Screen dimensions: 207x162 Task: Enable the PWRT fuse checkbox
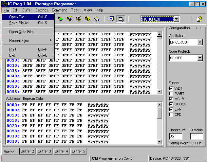(171, 94)
